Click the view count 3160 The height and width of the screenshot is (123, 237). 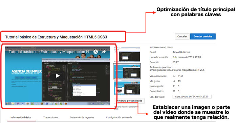click(180, 76)
